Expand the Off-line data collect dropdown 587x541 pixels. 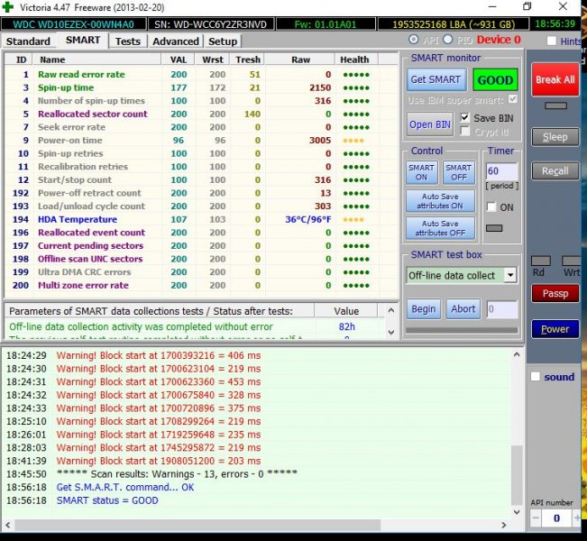[x=509, y=275]
